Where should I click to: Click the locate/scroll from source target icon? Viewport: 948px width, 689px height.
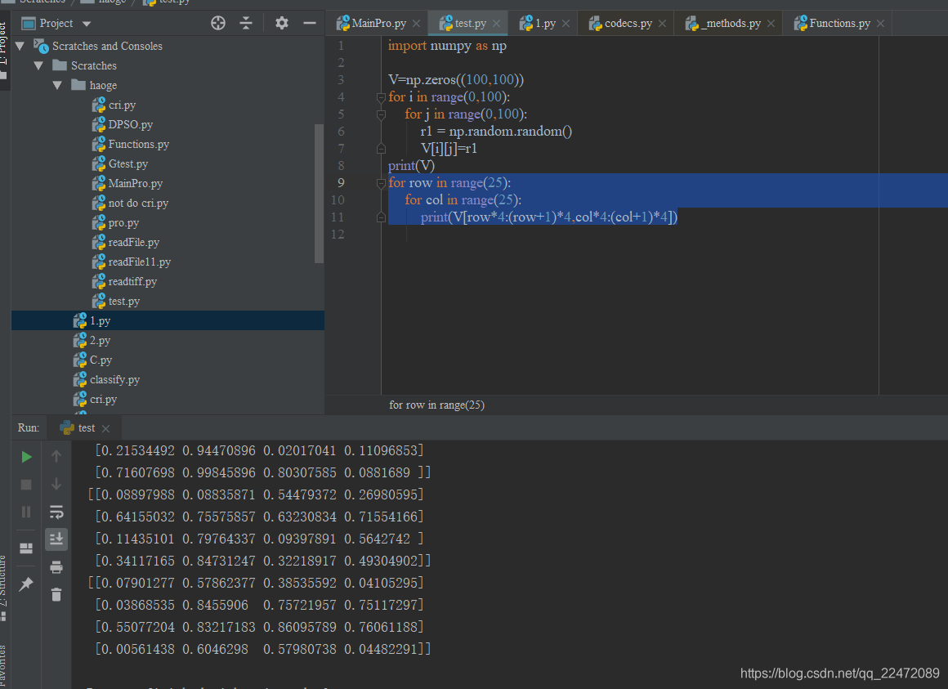pos(217,24)
